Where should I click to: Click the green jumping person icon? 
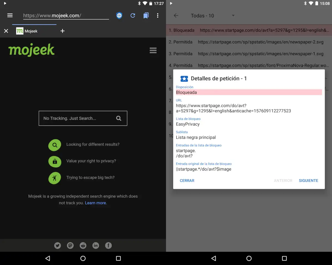55,178
